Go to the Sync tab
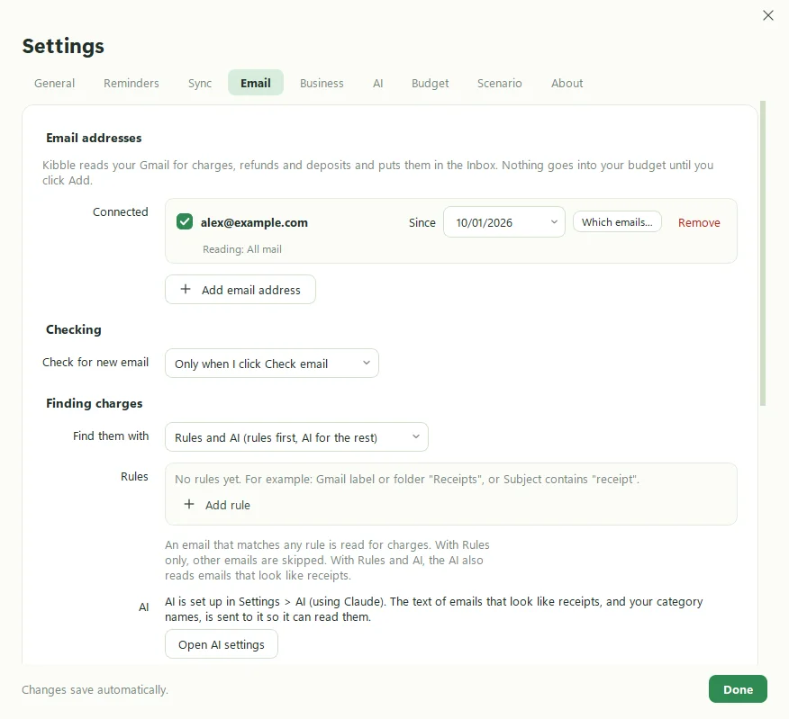The image size is (789, 719). click(x=200, y=83)
